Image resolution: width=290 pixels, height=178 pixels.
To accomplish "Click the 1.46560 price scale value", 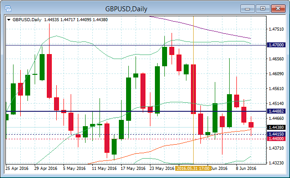I will pyautogui.click(x=276, y=59).
